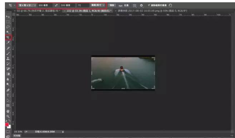Open the 像素/英寸 unit dropdown
Screen dimensions: 235x138
coord(98,5)
